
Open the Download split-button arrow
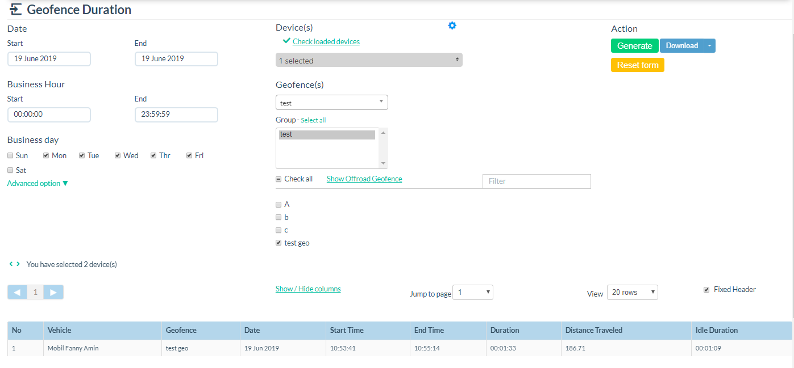[x=709, y=46]
